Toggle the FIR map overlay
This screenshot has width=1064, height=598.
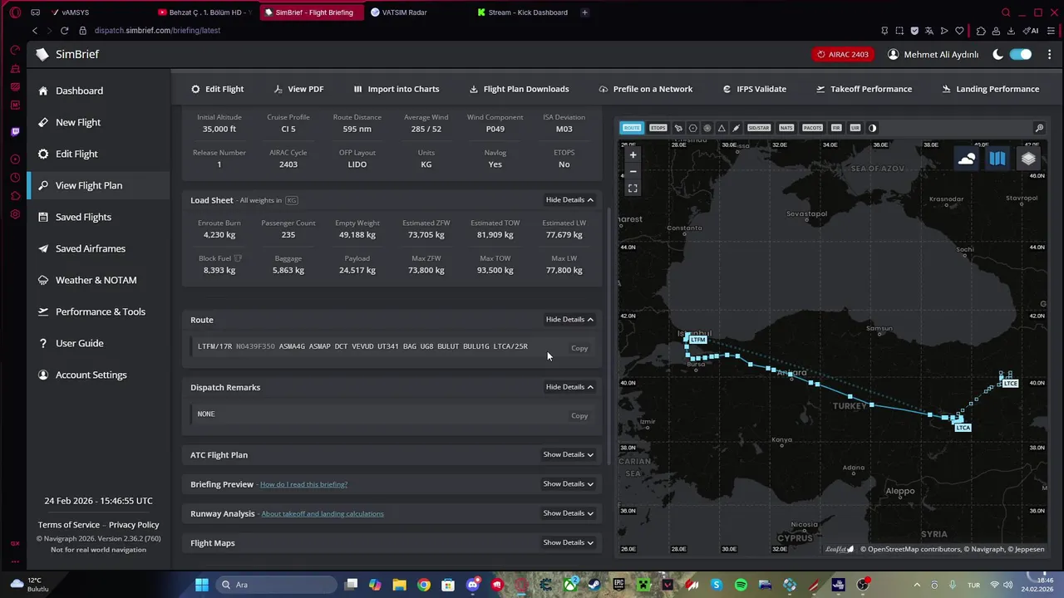click(836, 128)
